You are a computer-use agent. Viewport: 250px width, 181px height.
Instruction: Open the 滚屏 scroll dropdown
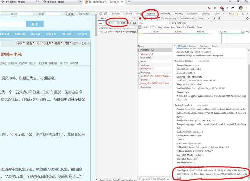pos(49,43)
